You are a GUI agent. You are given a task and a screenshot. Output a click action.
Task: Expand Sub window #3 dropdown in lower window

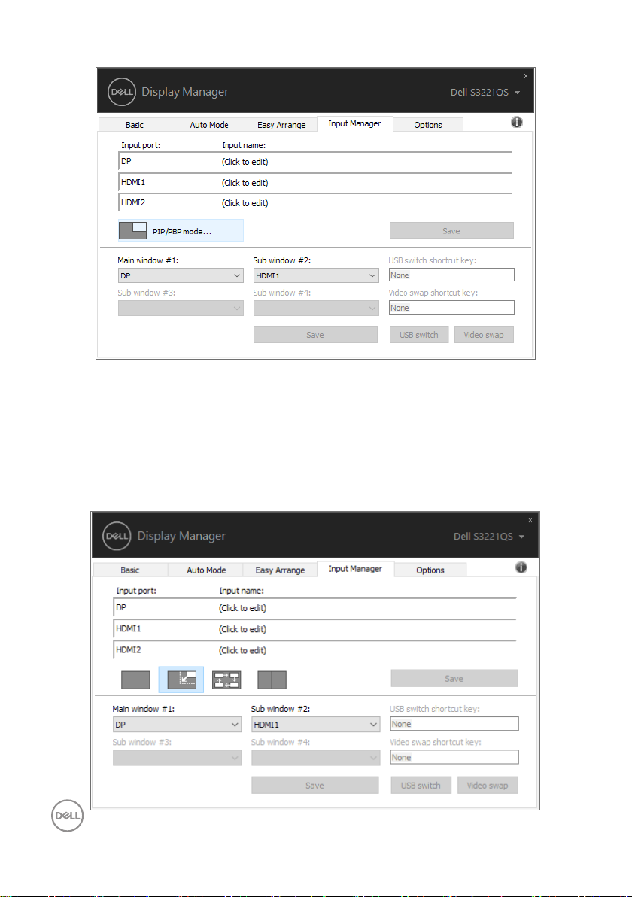point(177,758)
